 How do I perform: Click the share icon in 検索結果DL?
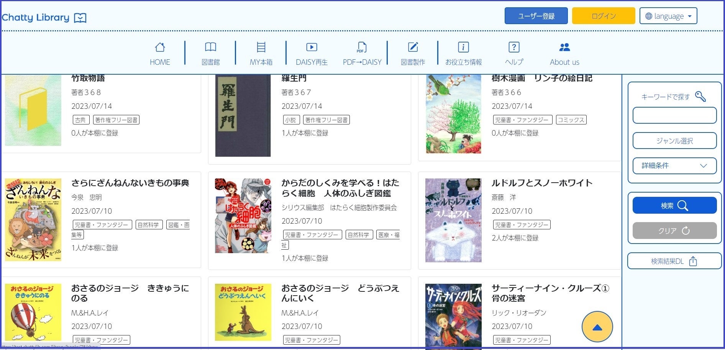click(693, 261)
